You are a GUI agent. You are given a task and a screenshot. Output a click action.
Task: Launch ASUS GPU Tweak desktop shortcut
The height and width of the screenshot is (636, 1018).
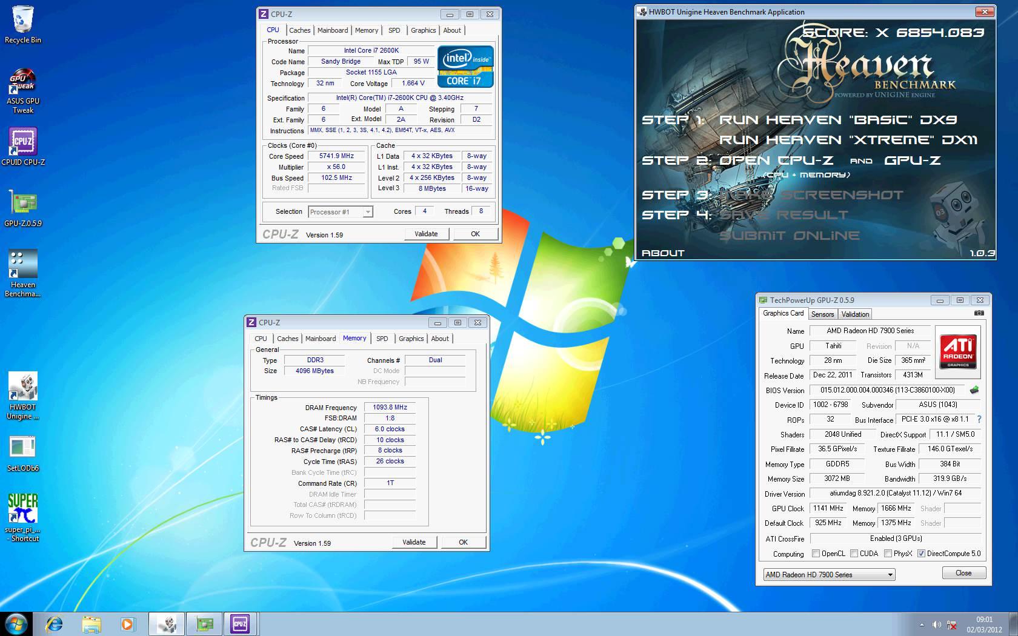pyautogui.click(x=23, y=91)
